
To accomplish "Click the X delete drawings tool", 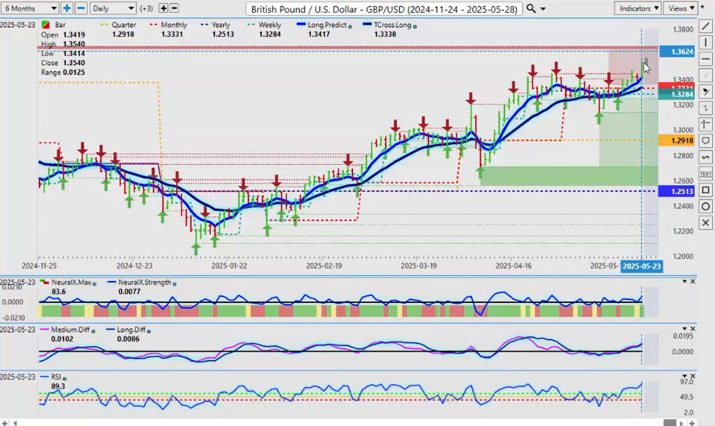I will tap(705, 223).
